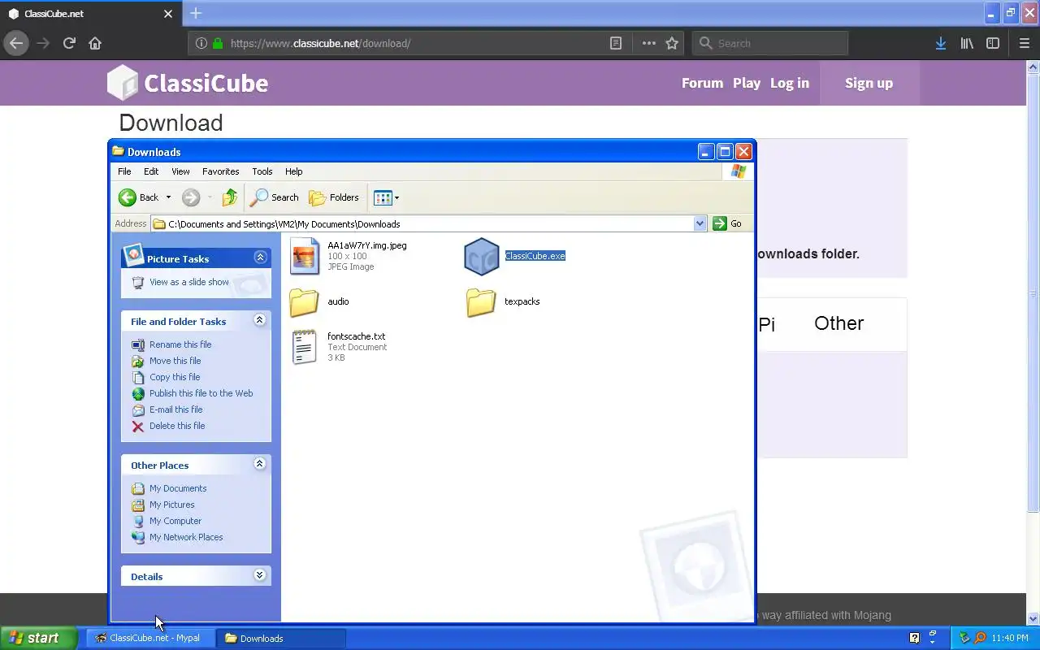
Task: Collapse the File and Folder Tasks panel
Action: (260, 320)
